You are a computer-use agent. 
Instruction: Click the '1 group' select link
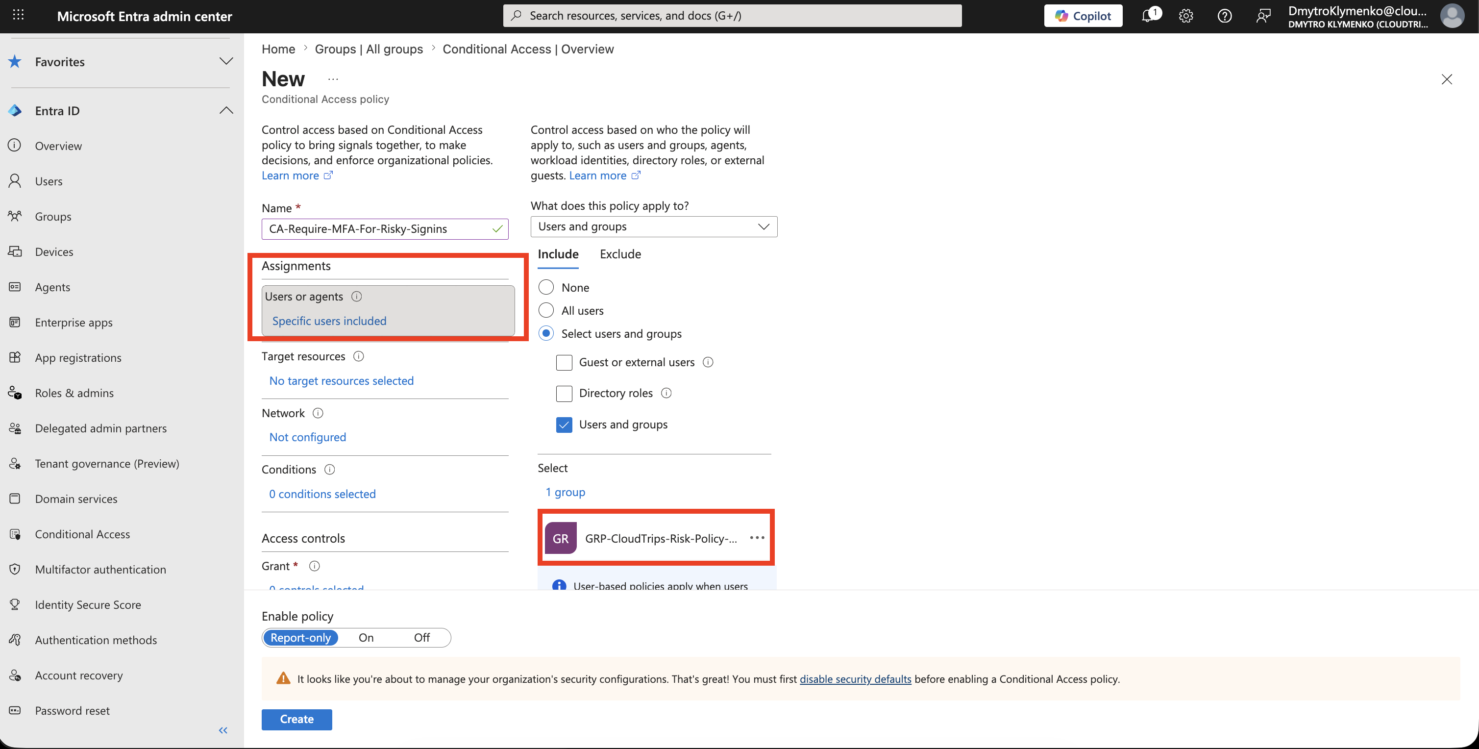[566, 492]
